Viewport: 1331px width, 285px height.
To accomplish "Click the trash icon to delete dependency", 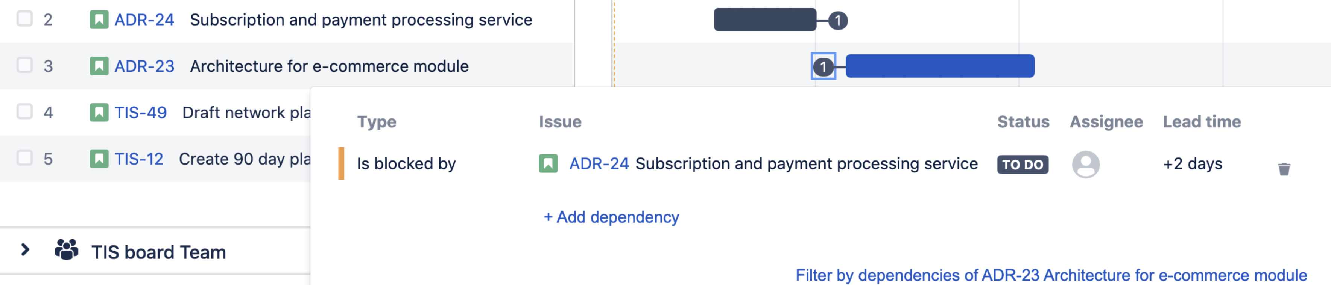I will 1284,169.
